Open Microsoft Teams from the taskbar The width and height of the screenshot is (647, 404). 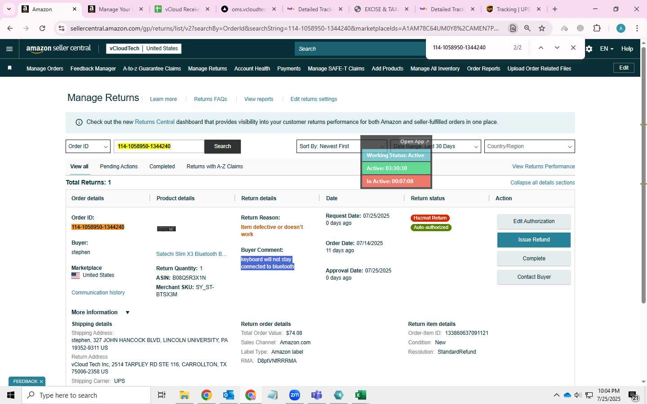coord(317,395)
